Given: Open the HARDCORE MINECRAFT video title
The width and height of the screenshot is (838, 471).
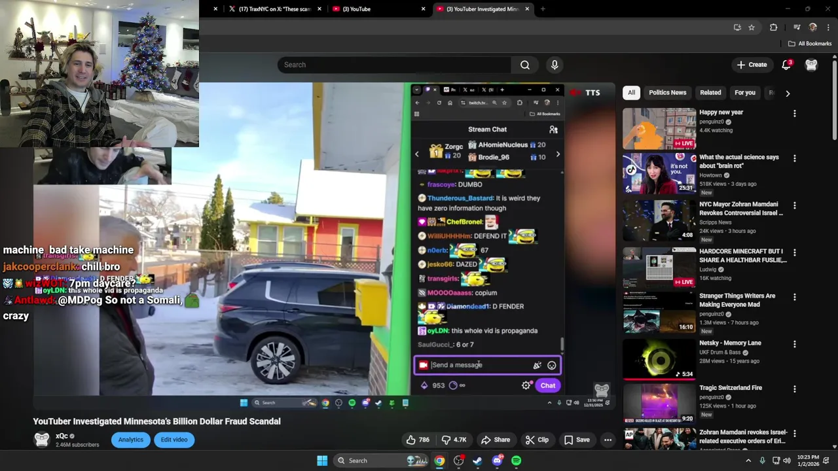Looking at the screenshot, I should pos(742,256).
